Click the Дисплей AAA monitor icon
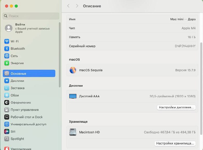Screen dimensions: 203x150 pos(73,96)
